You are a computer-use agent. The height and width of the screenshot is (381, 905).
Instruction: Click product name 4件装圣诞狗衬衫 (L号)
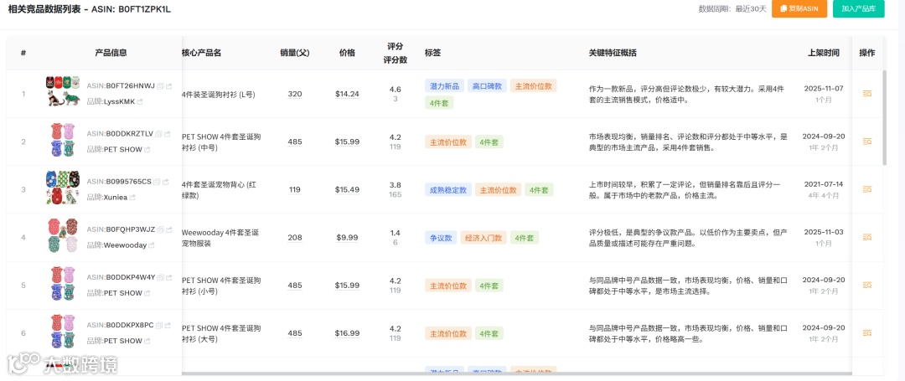tap(219, 94)
